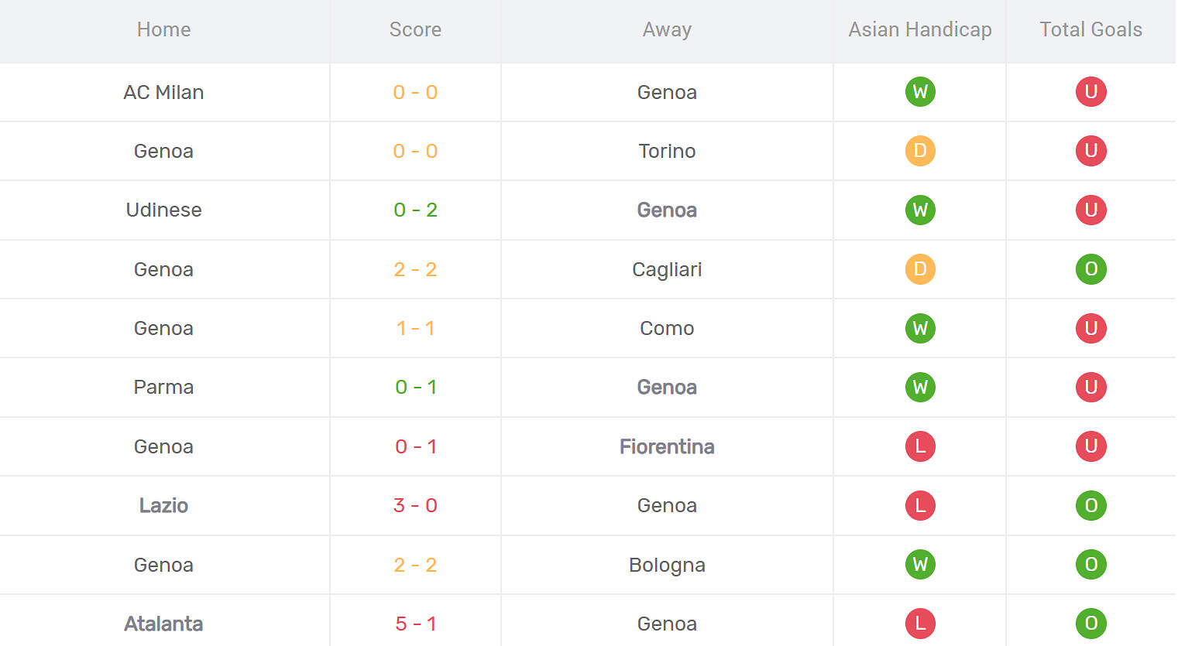Open the Atalanta team link

(163, 624)
